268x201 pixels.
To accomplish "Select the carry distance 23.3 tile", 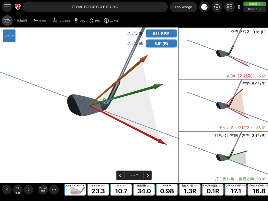I will (98, 190).
